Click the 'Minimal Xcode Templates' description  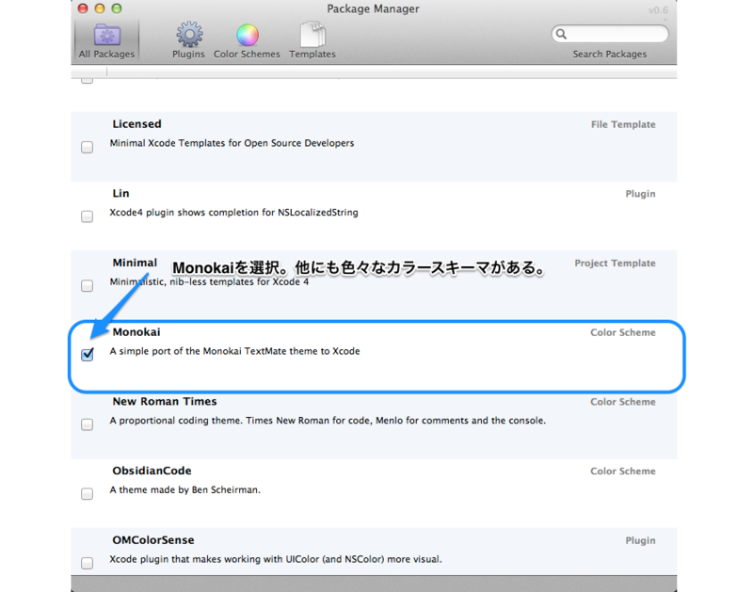[x=232, y=143]
